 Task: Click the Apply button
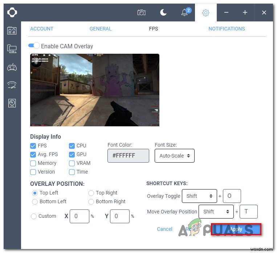coord(236,229)
